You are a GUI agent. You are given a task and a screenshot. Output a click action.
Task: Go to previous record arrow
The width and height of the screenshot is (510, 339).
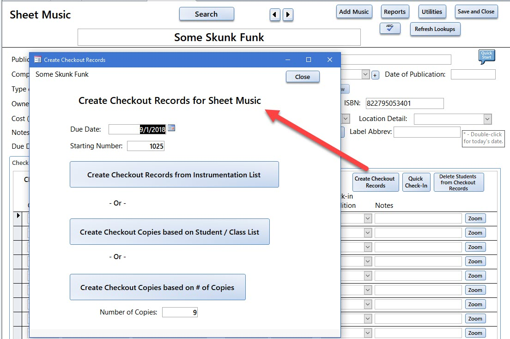[275, 15]
